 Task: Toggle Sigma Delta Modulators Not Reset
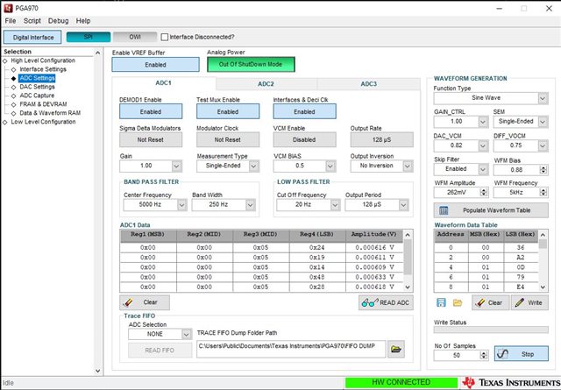point(151,139)
